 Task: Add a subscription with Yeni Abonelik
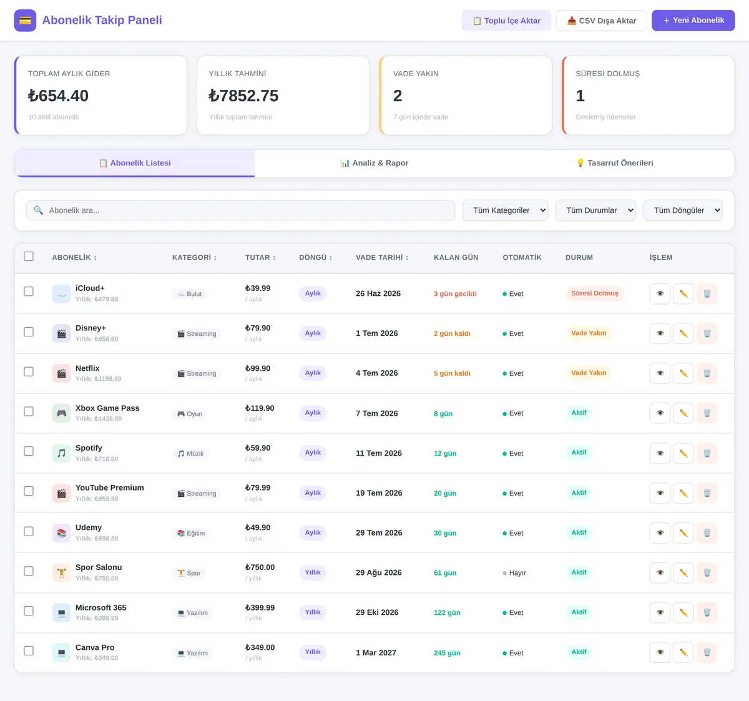pos(693,21)
